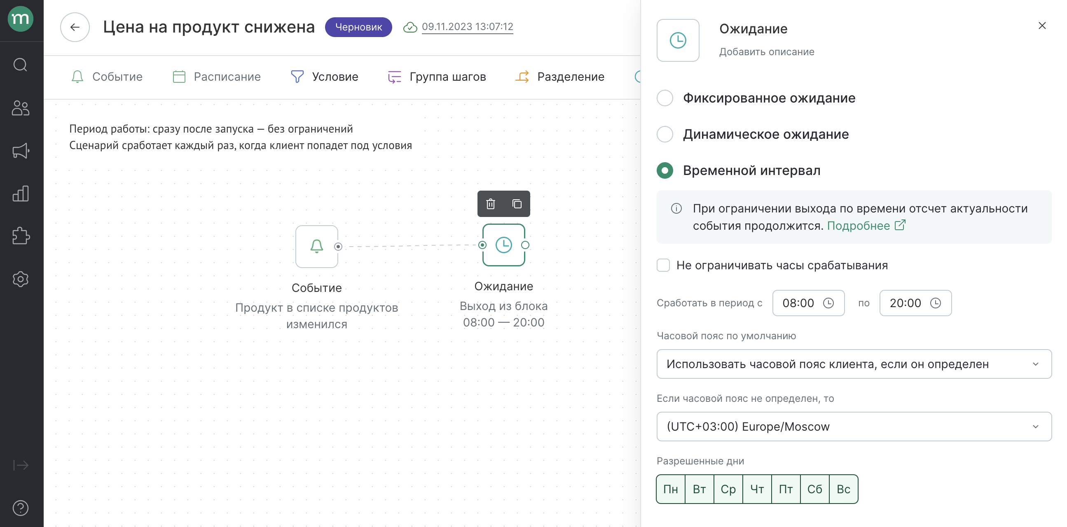The width and height of the screenshot is (1067, 527).
Task: Toggle Вс allowed day
Action: coord(844,489)
